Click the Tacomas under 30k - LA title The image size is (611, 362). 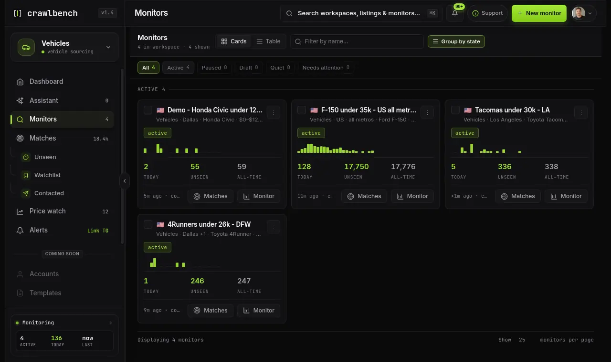tap(512, 110)
